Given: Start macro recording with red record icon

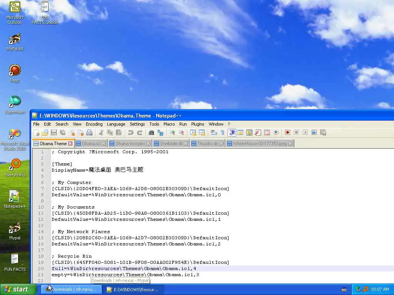Looking at the screenshot, I should tap(287, 133).
